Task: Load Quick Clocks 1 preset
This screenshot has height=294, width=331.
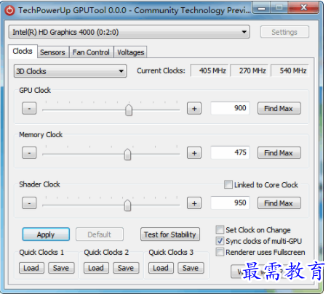Action: click(31, 268)
